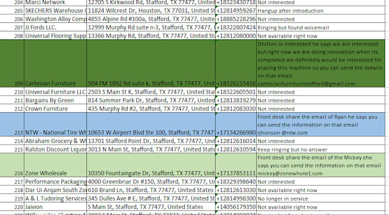Select address 11824 Wilcrest Dr cell
Viewport: 389px width, 215px height.
tap(151, 11)
